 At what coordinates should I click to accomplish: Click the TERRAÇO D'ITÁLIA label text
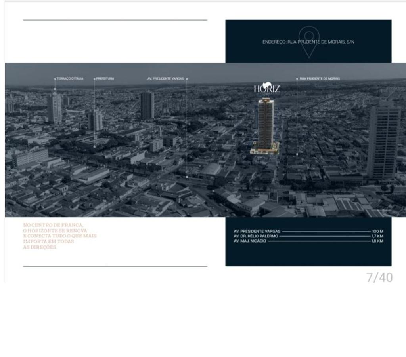(70, 78)
